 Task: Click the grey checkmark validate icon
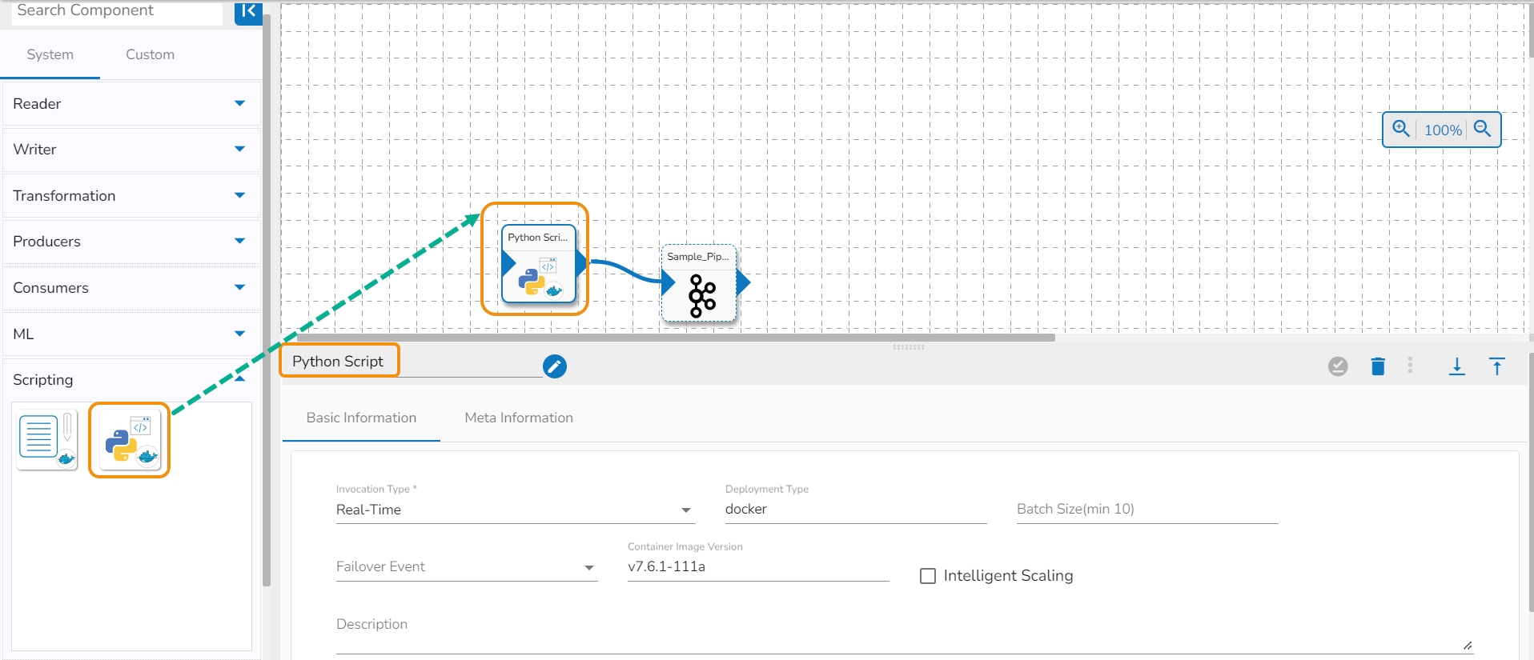[x=1338, y=366]
